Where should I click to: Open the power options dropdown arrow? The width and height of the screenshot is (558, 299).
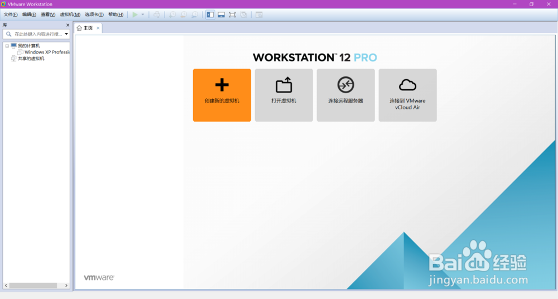143,15
